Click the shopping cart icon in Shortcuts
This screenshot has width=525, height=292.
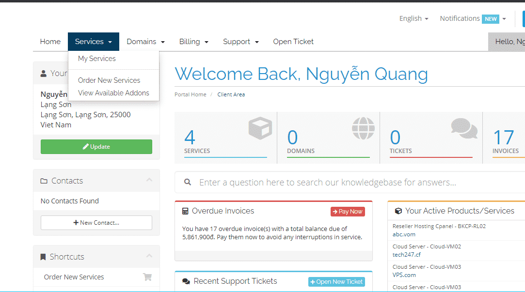147,277
